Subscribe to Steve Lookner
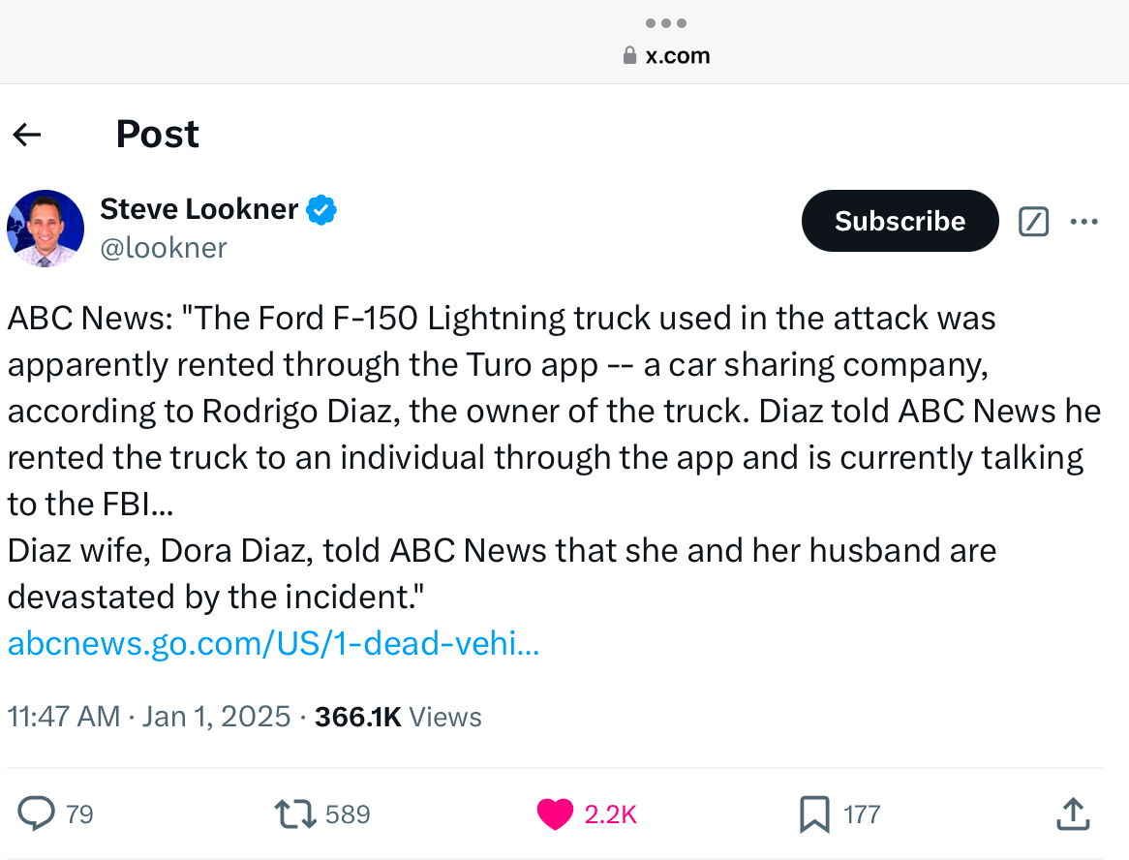Screen dimensions: 1129x860 coord(900,221)
